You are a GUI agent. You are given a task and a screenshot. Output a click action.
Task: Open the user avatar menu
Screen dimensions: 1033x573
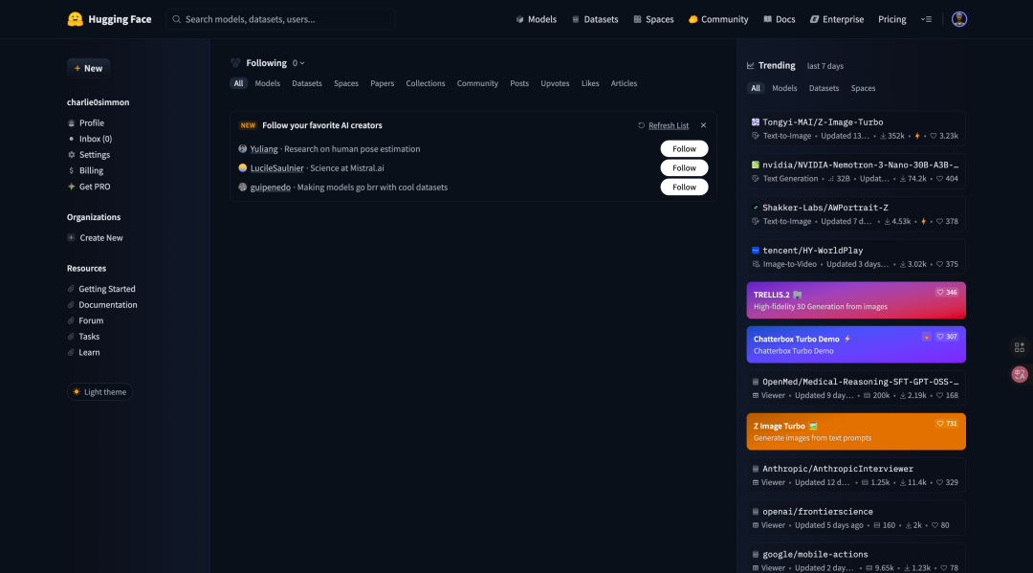coord(959,19)
